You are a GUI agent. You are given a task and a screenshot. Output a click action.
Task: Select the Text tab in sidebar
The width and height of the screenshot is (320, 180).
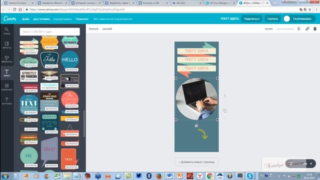(x=6, y=73)
